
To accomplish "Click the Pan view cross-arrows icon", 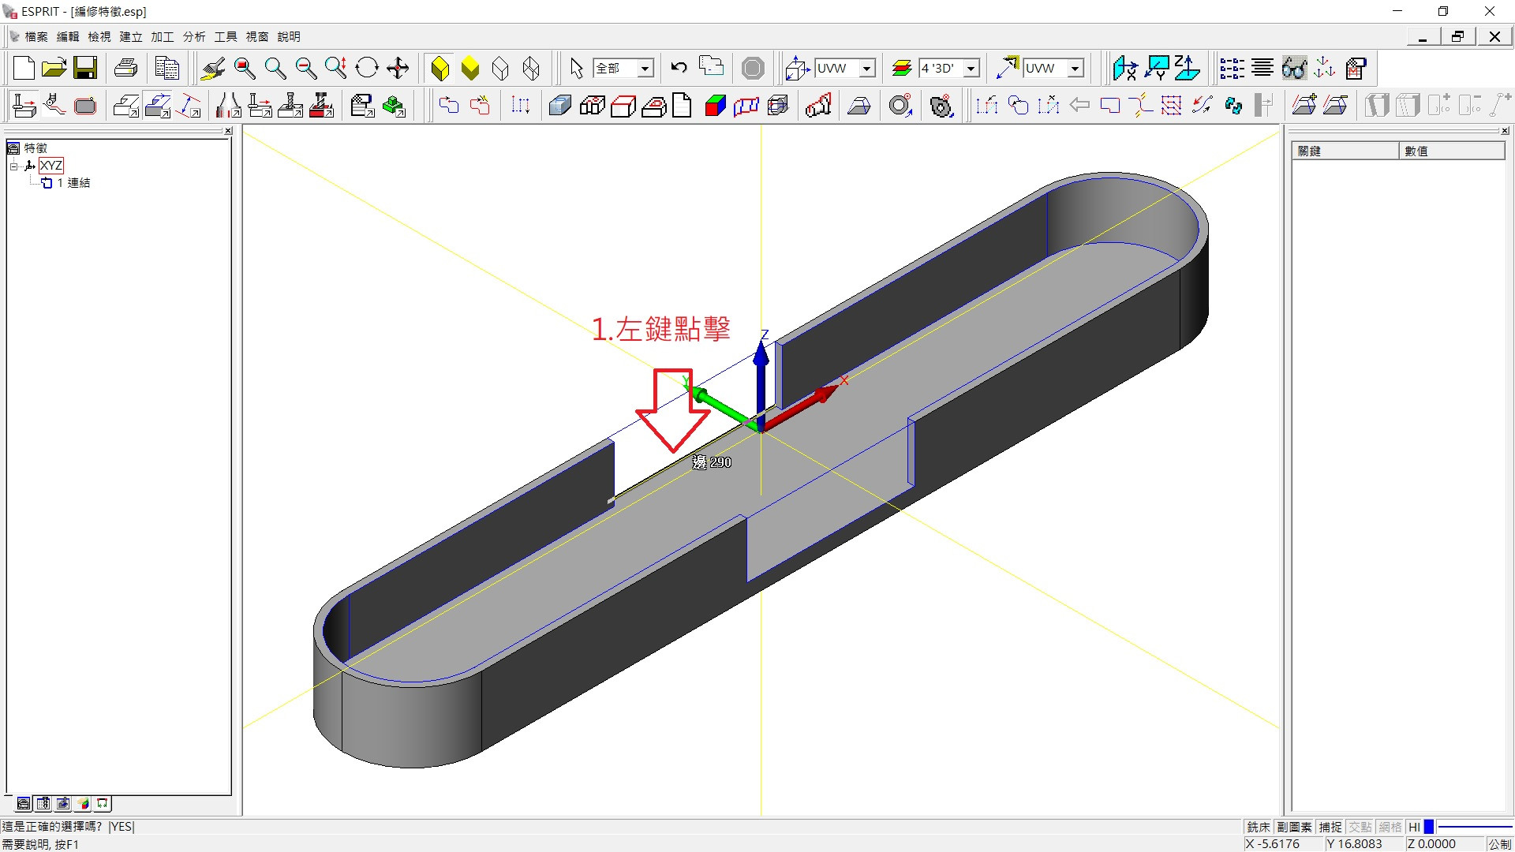I will 398,69.
